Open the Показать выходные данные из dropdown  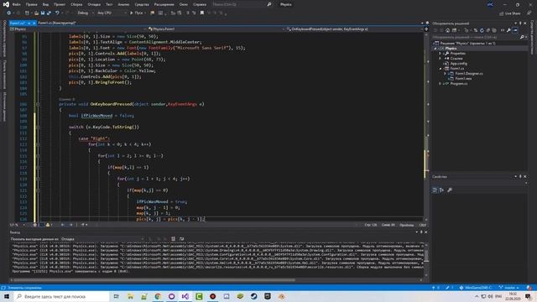pyautogui.click(x=102, y=239)
